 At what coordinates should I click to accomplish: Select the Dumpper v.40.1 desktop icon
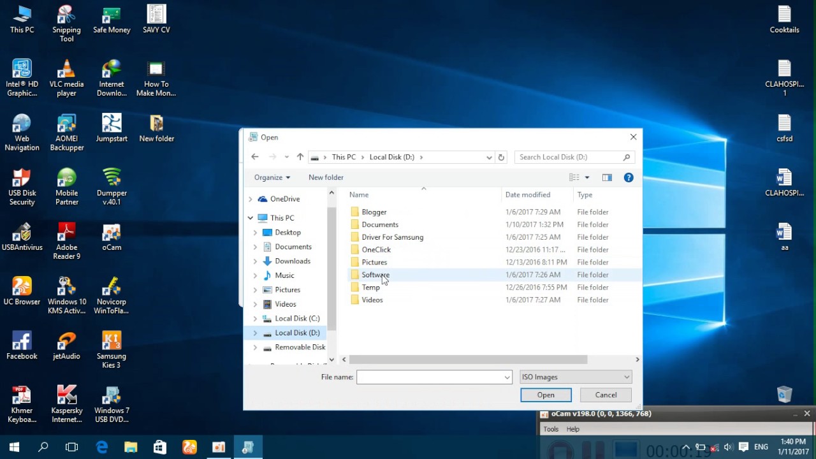112,186
